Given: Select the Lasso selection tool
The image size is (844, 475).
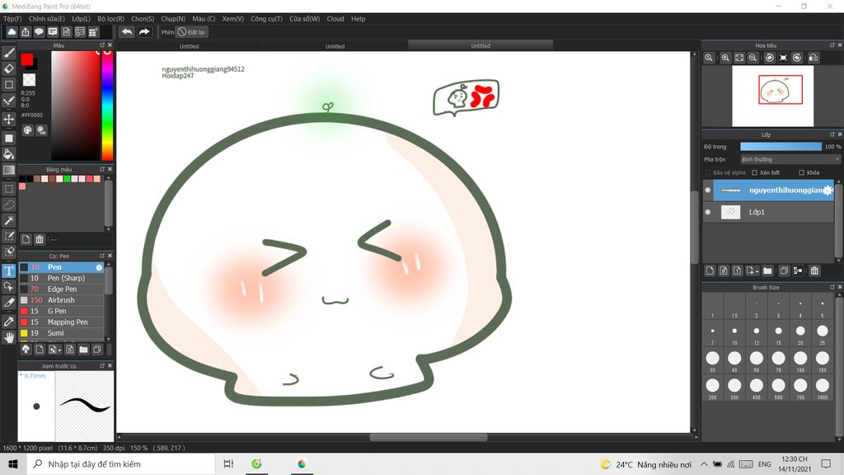Looking at the screenshot, I should [8, 205].
